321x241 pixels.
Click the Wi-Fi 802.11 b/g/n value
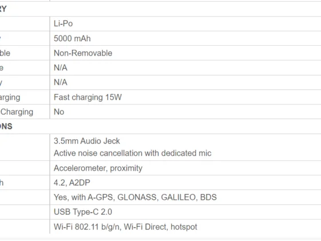coord(86,227)
